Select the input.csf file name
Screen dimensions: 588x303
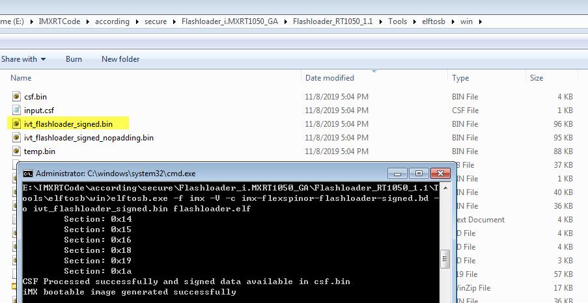pyautogui.click(x=39, y=111)
